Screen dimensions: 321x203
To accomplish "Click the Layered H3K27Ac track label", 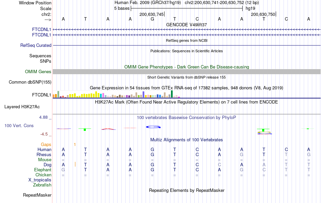I will pyautogui.click(x=22, y=107).
